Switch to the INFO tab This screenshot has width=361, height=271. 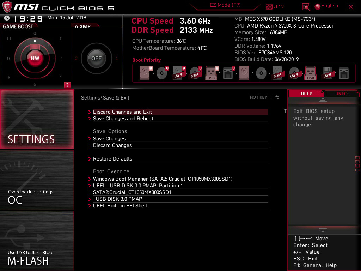click(x=342, y=94)
